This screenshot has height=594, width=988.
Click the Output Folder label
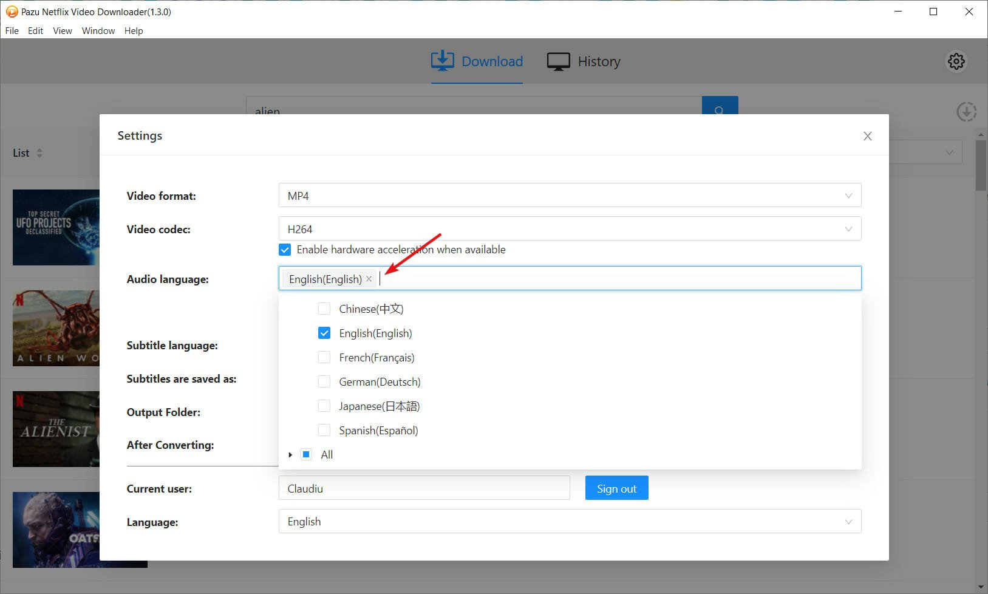pyautogui.click(x=163, y=412)
